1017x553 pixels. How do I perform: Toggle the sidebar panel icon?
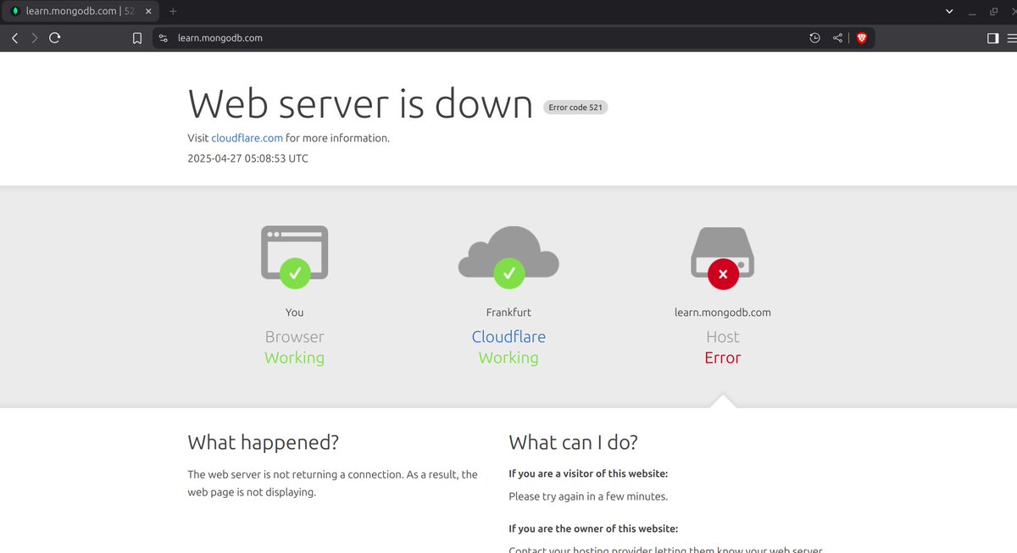[x=993, y=37]
